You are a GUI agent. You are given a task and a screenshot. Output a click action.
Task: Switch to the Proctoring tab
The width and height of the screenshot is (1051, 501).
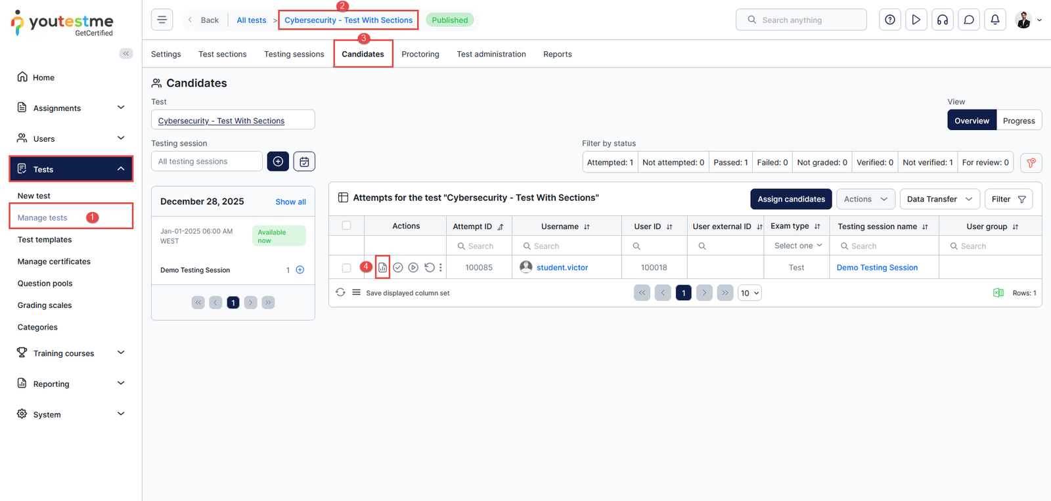point(420,54)
